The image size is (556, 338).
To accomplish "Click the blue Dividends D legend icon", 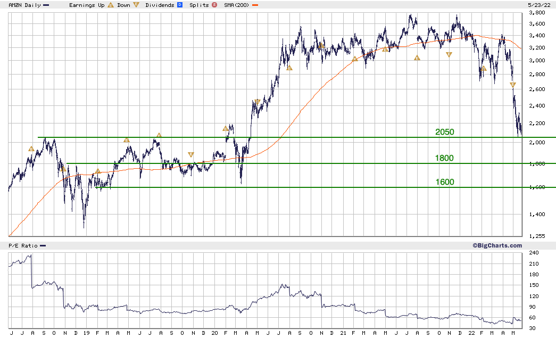I will (x=180, y=5).
